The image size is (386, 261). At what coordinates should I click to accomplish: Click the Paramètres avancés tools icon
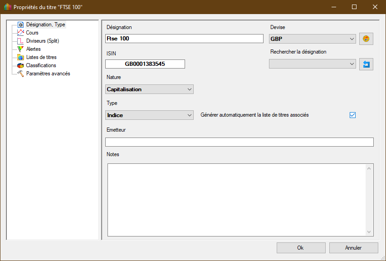click(20, 74)
